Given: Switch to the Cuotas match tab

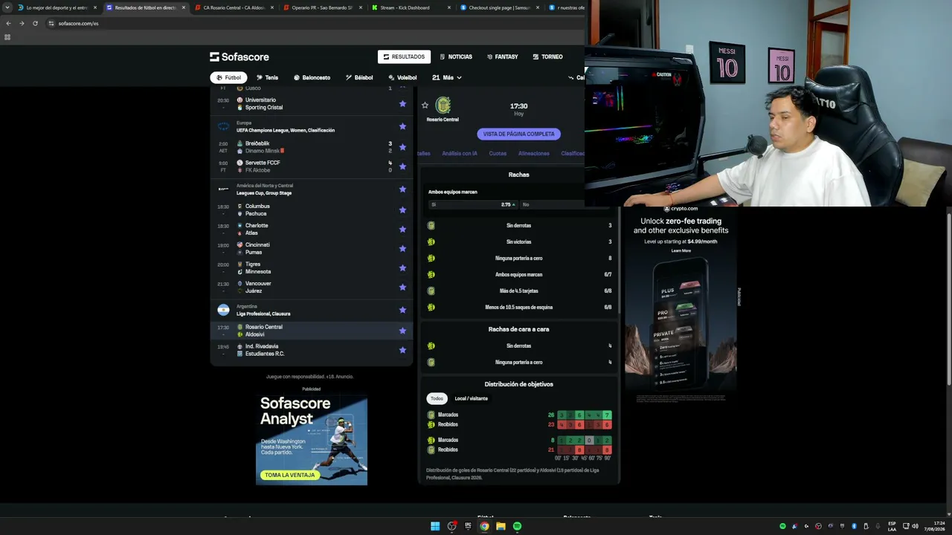Looking at the screenshot, I should click(498, 154).
